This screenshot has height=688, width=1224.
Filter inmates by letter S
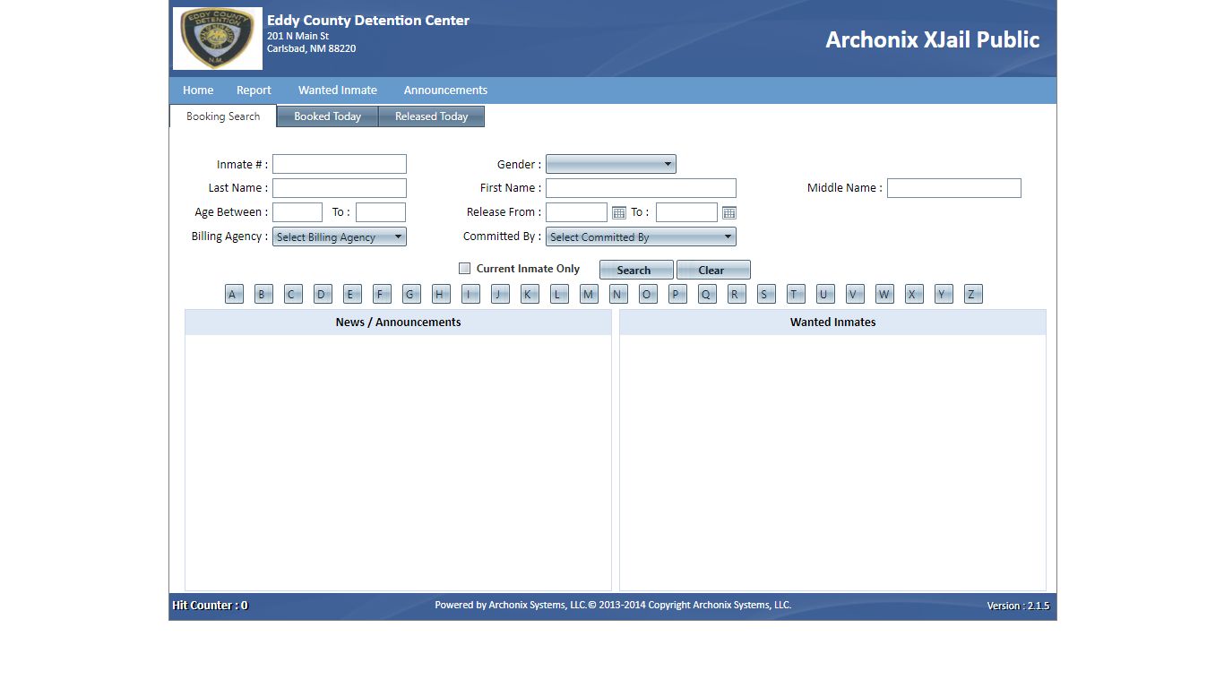click(766, 295)
